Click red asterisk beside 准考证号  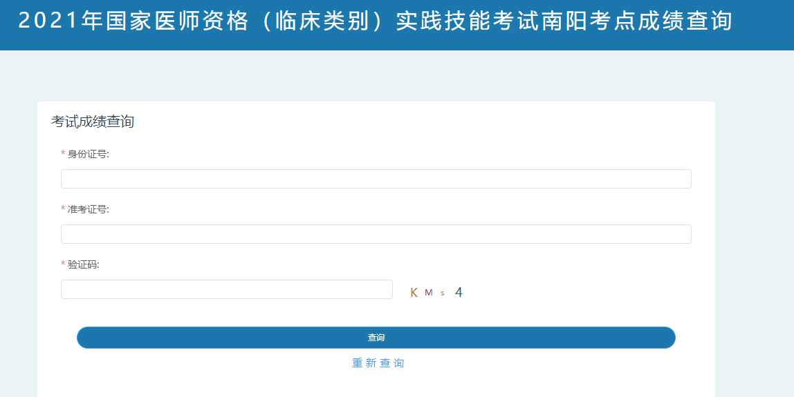pyautogui.click(x=63, y=209)
